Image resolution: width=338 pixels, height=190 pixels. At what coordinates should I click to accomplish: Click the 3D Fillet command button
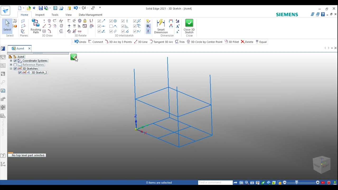232,42
